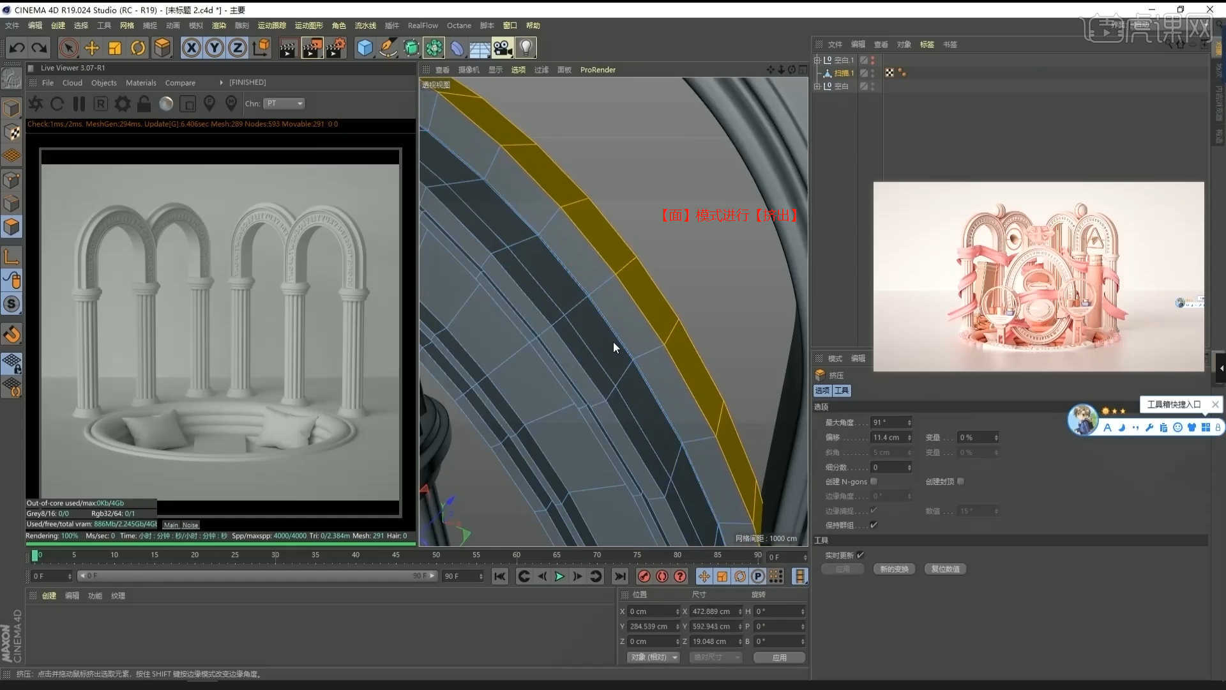
Task: Toggle the X axis lock
Action: tap(191, 48)
